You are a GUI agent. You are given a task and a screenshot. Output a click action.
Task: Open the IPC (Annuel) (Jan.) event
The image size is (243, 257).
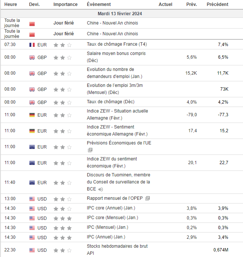tap(105, 237)
